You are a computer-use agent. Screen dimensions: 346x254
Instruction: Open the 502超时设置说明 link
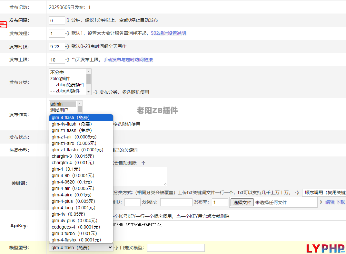click(x=168, y=33)
